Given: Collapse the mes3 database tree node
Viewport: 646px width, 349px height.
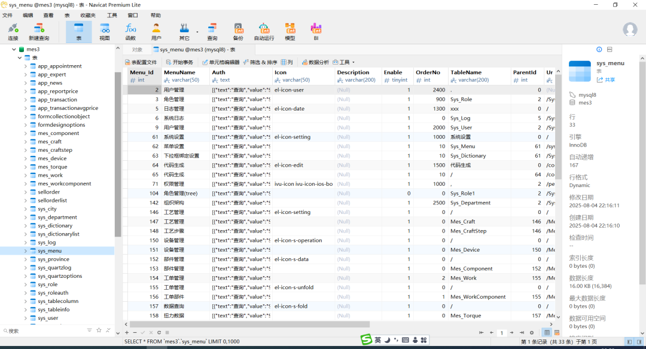Looking at the screenshot, I should (14, 50).
